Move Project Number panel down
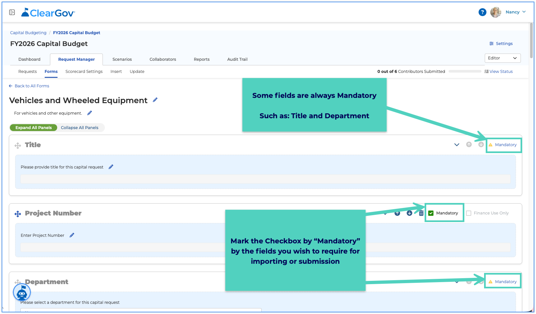The width and height of the screenshot is (536, 314). pos(409,213)
